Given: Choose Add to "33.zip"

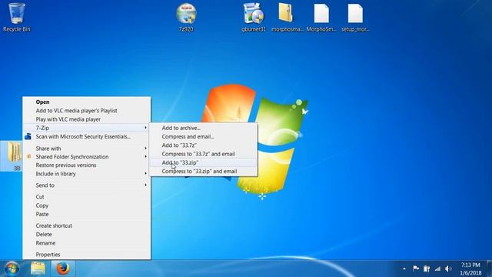Looking at the screenshot, I should pyautogui.click(x=203, y=162).
